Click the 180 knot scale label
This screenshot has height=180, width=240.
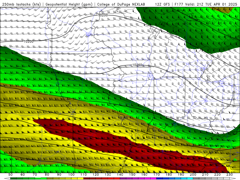point(169,175)
